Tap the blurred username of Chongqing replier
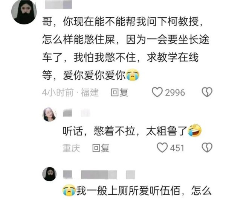Image resolution: width=226 pixels, height=200 pixels. [x=76, y=113]
